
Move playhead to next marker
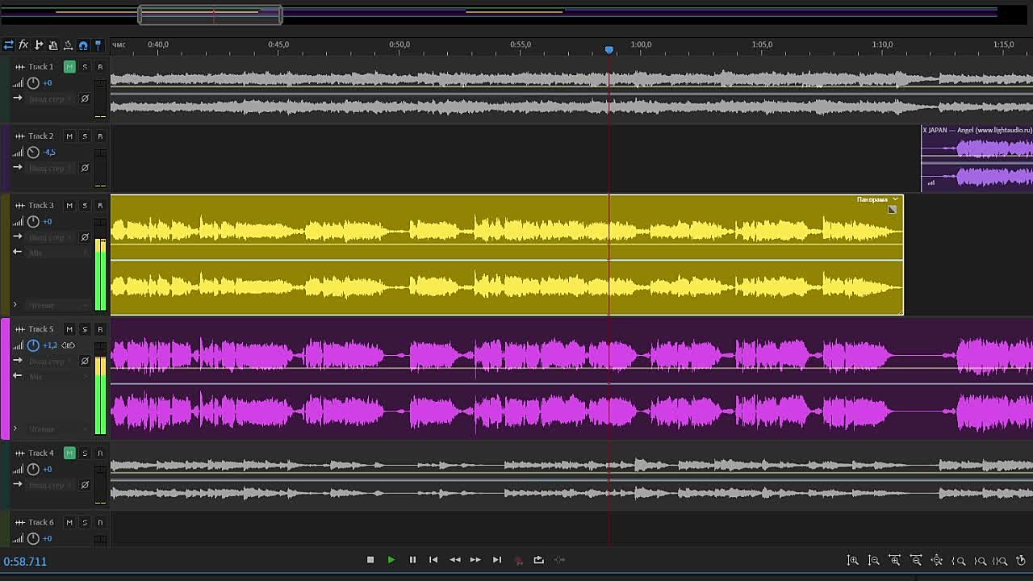coord(497,560)
